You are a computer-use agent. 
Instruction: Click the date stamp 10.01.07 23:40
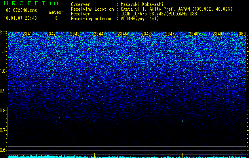tap(20, 18)
